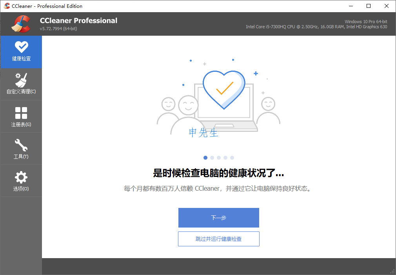396x275 pixels.
Task: Click the heart laptop illustration
Action: point(219,97)
